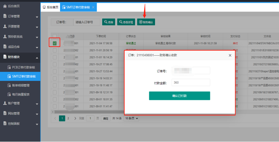Open the 10条/页 page size dropdown
279x142 pixels.
coord(131,118)
